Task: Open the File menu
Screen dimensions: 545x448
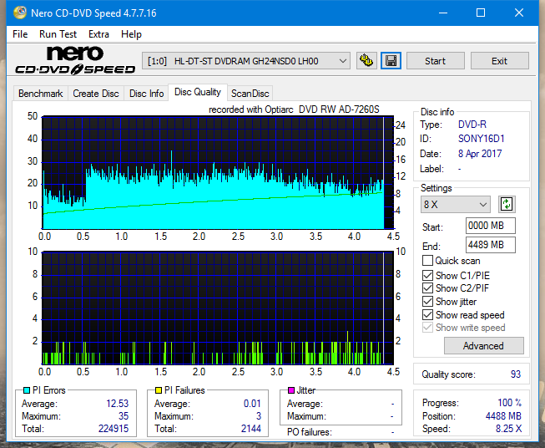Action: click(x=20, y=34)
